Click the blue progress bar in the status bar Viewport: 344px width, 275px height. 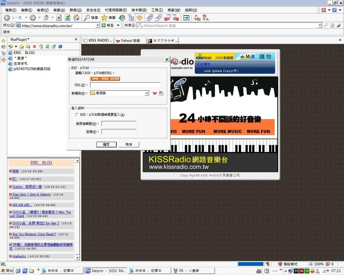pos(251,264)
